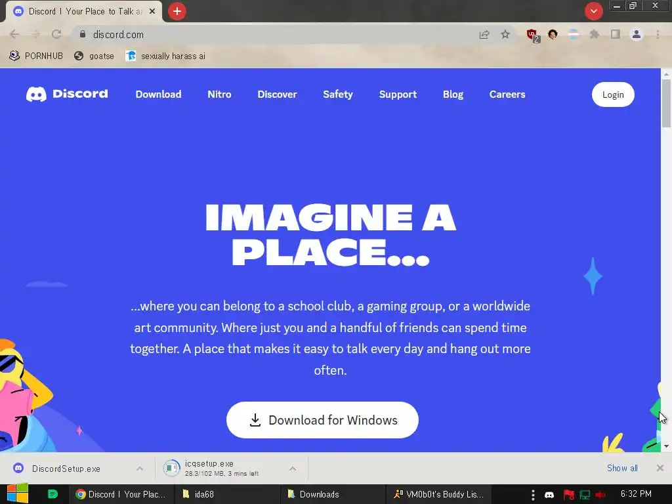The height and width of the screenshot is (504, 672).
Task: Toggle the browser side panel icon
Action: pyautogui.click(x=616, y=34)
